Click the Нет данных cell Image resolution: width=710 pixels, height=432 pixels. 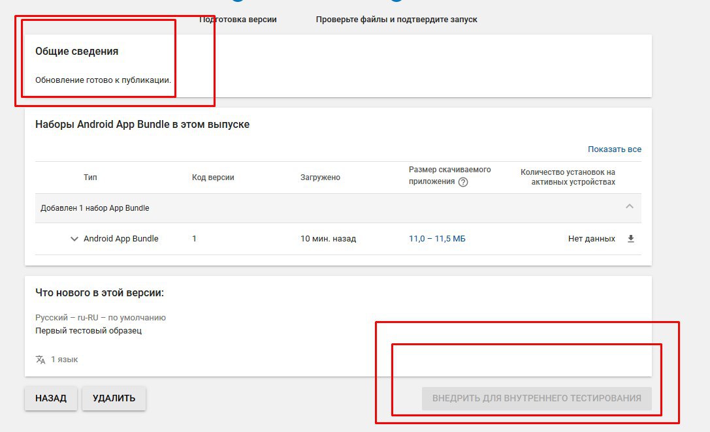(x=591, y=238)
